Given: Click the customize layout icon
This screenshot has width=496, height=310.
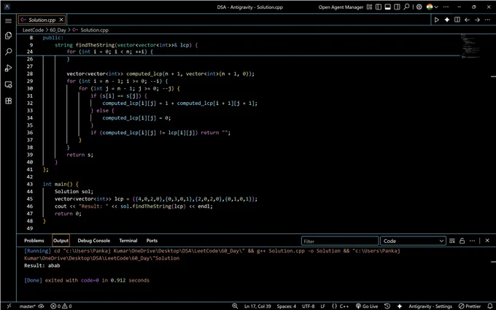Looking at the screenshot, I should tap(370, 7).
